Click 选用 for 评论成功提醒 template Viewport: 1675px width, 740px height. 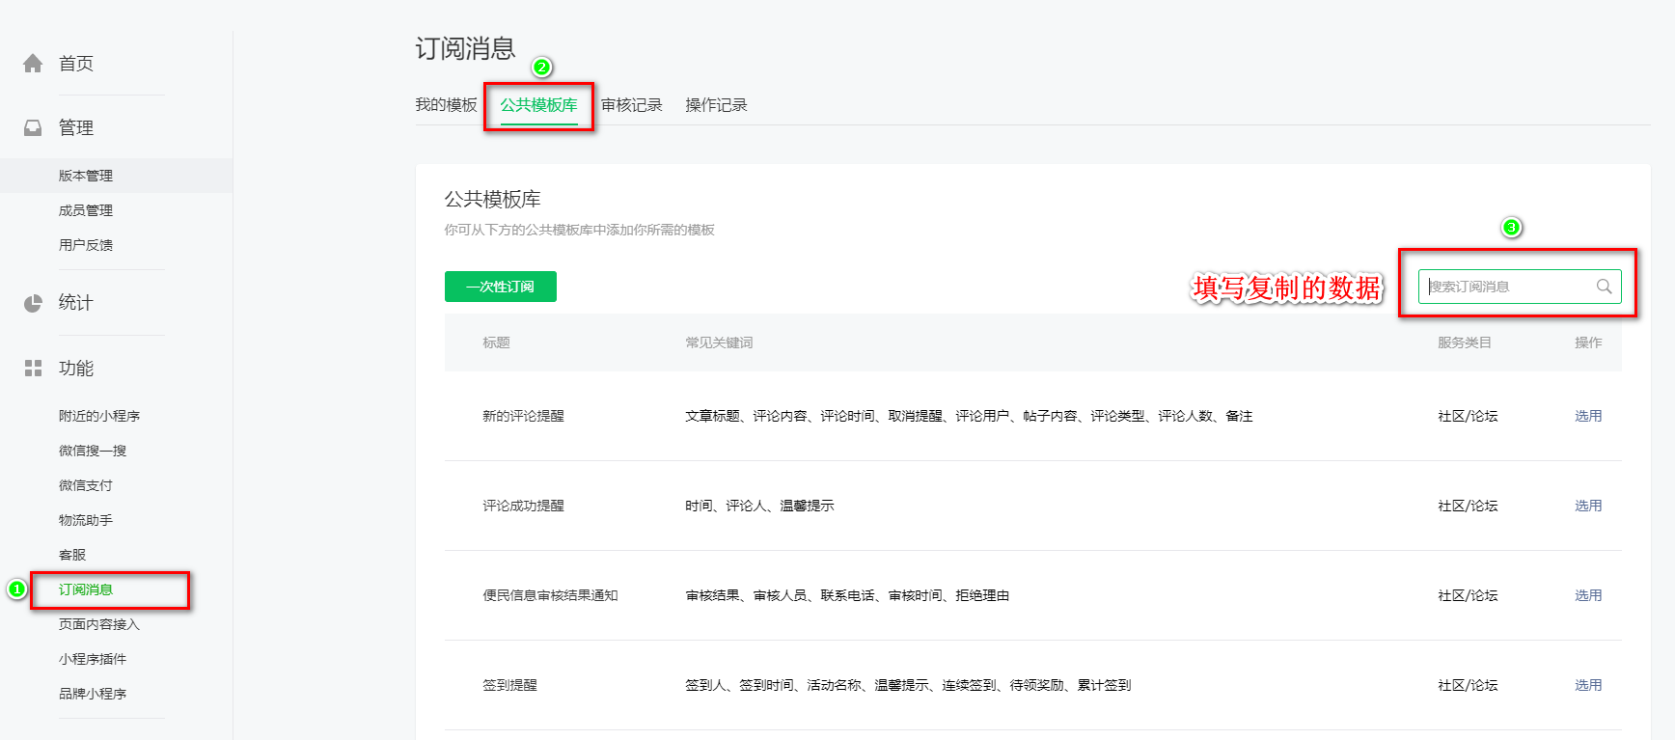click(1587, 506)
